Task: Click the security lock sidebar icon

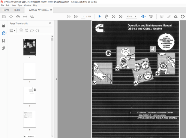Action: point(4,26)
